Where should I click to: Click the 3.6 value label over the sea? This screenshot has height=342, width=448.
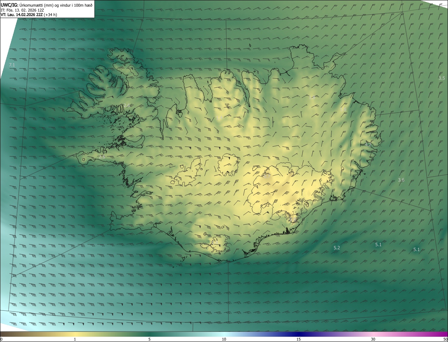coord(401,180)
